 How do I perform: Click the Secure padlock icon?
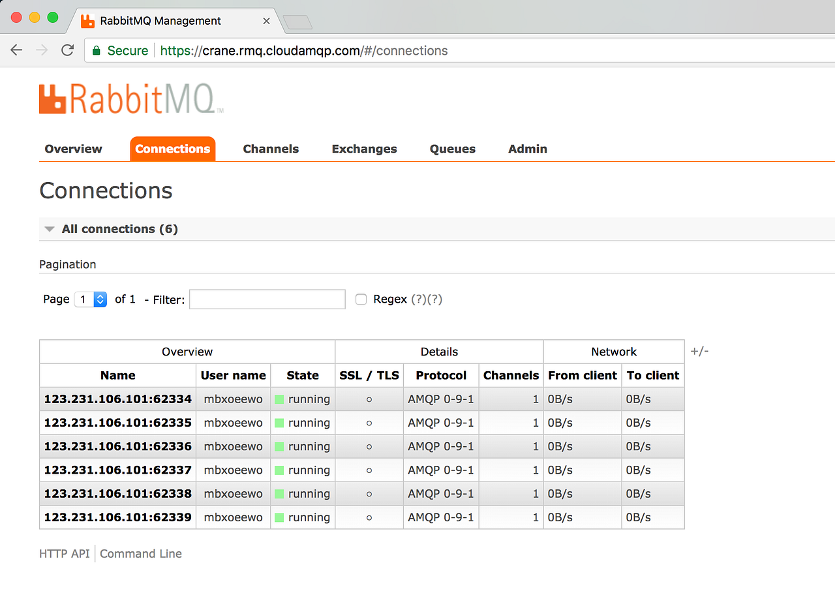[x=95, y=50]
